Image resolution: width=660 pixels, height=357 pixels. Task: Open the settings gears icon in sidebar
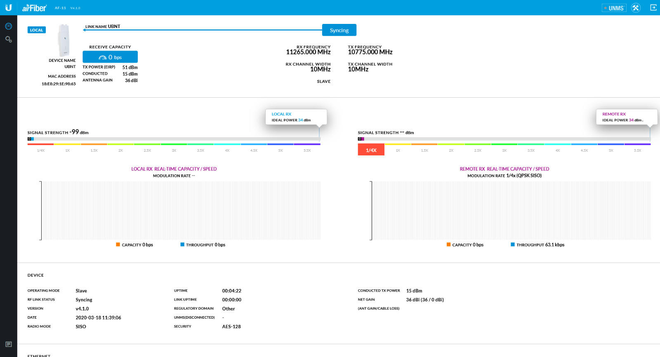tap(8, 40)
